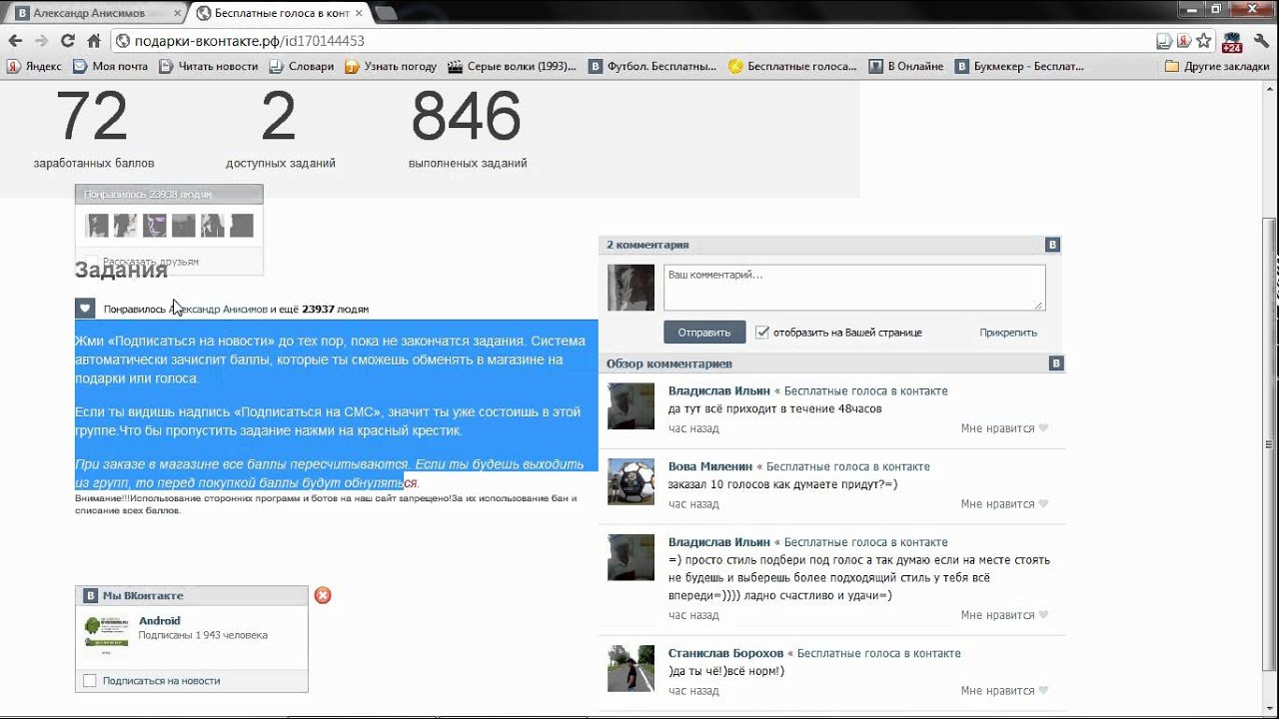Open the Моя почта bookmark
This screenshot has height=719, width=1279.
coord(110,66)
